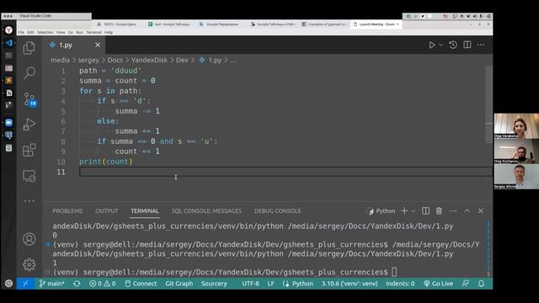Click into editor line 11
The width and height of the screenshot is (539, 303).
(x=286, y=172)
